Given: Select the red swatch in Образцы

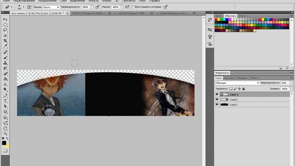Looking at the screenshot, I should pyautogui.click(x=216, y=19).
